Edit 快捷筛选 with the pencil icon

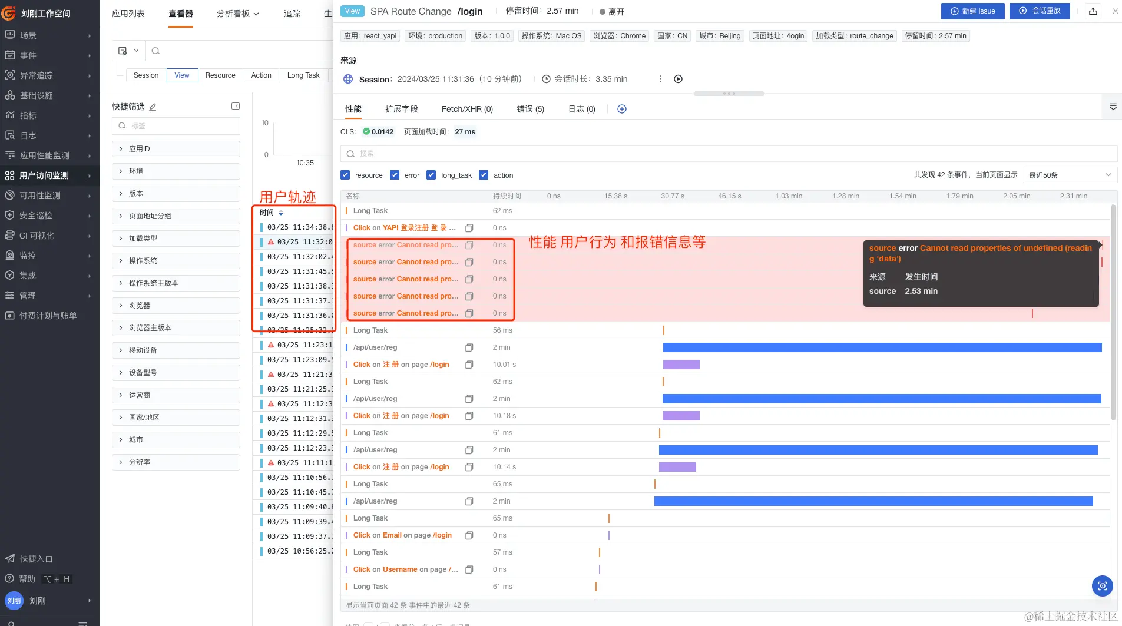pos(153,107)
